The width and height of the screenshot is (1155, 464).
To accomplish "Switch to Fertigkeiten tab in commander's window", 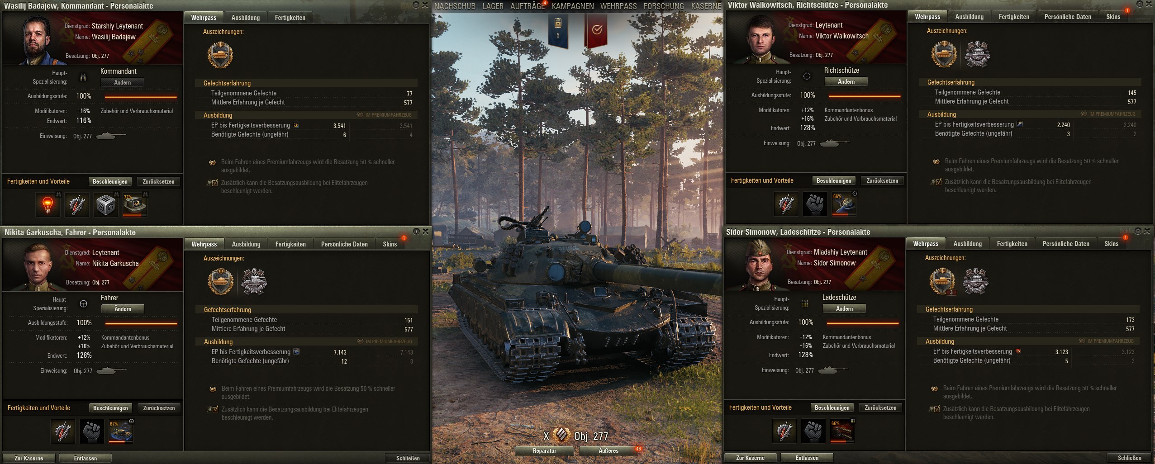I will (290, 18).
